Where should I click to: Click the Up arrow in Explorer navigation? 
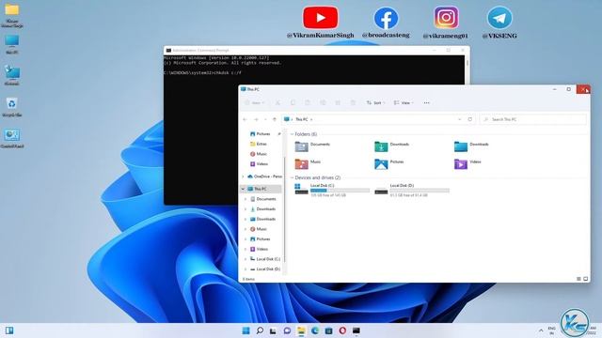click(x=274, y=119)
